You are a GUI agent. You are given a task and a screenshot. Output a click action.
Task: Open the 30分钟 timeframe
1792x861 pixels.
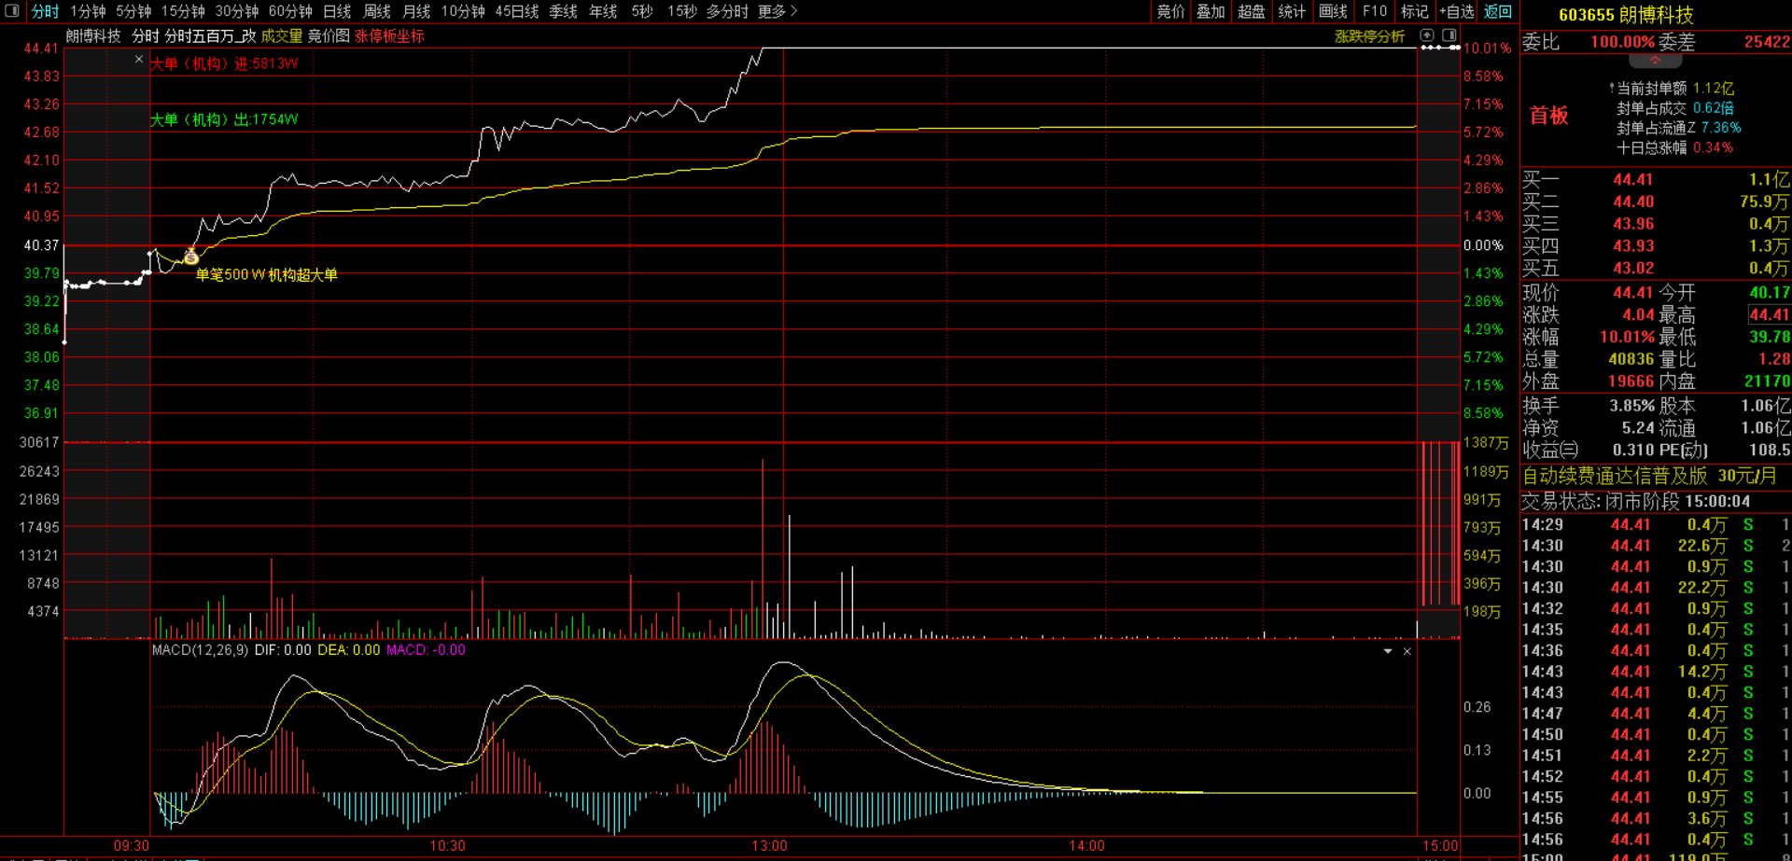tap(237, 11)
